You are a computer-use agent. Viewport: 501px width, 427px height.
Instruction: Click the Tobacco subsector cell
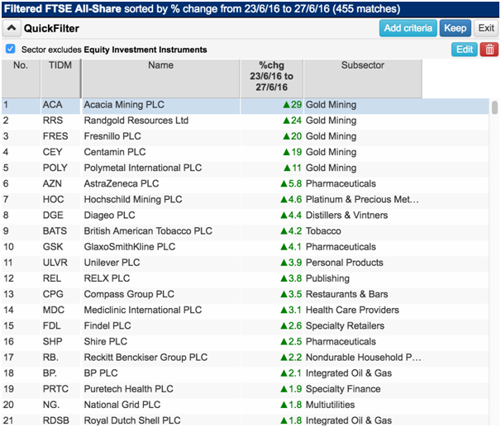pyautogui.click(x=323, y=231)
